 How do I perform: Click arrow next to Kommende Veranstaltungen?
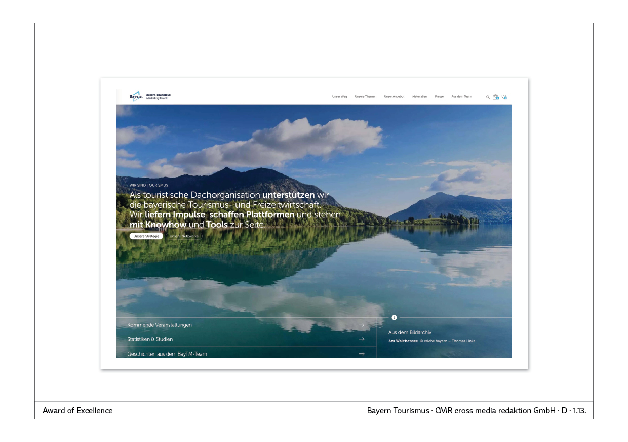361,325
